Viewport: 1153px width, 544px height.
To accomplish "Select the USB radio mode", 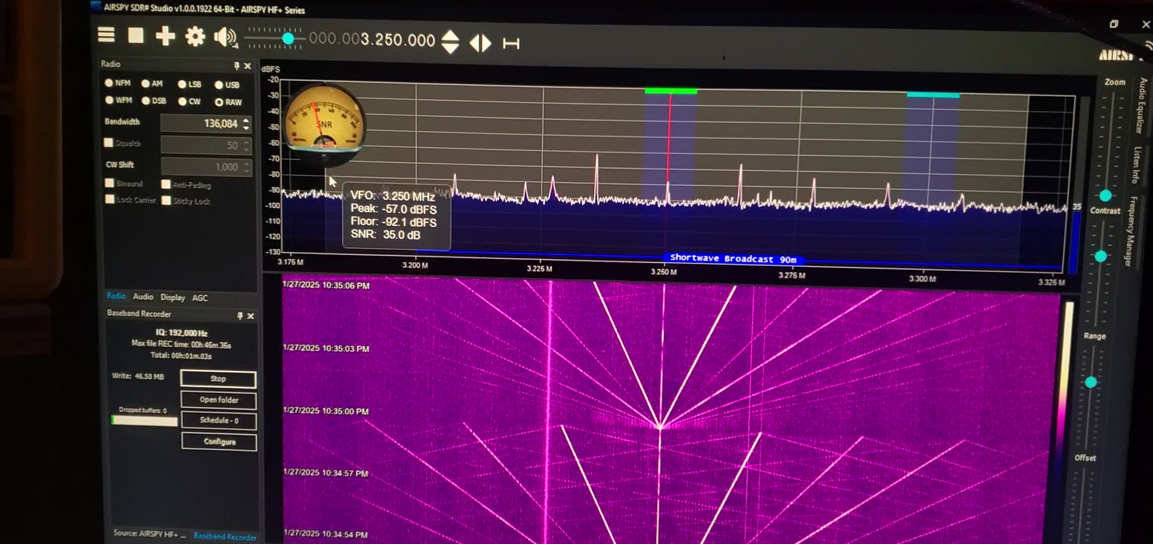I will click(x=219, y=85).
